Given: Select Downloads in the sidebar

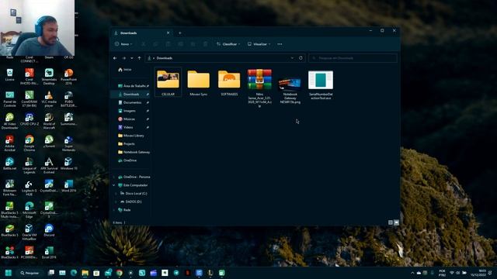Looking at the screenshot, I should click(x=131, y=95).
